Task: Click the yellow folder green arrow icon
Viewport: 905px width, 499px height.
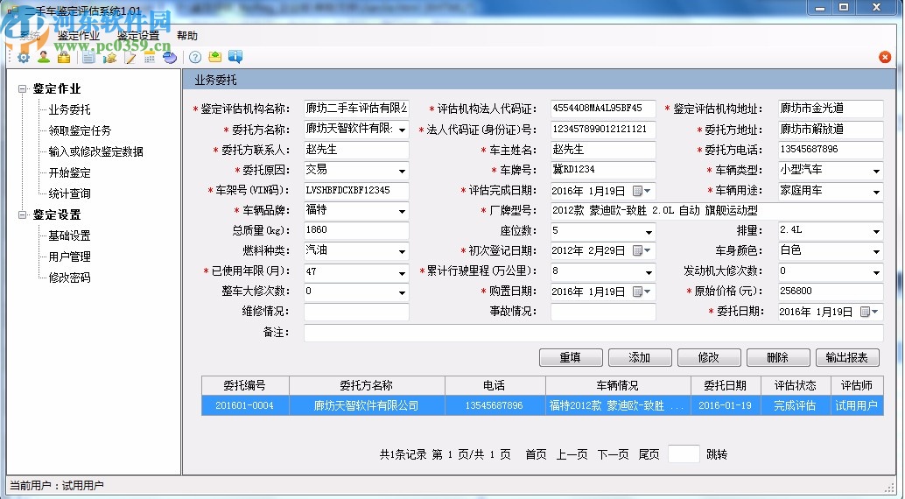Action: 215,57
